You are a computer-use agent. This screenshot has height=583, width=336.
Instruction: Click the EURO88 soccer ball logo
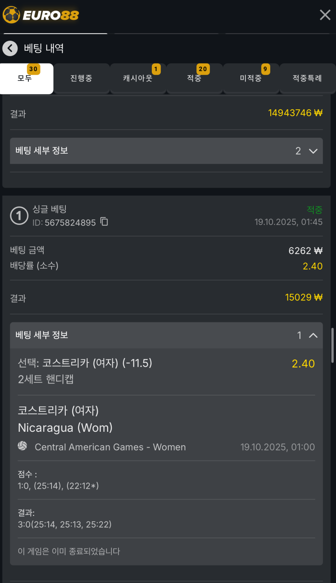coord(11,15)
